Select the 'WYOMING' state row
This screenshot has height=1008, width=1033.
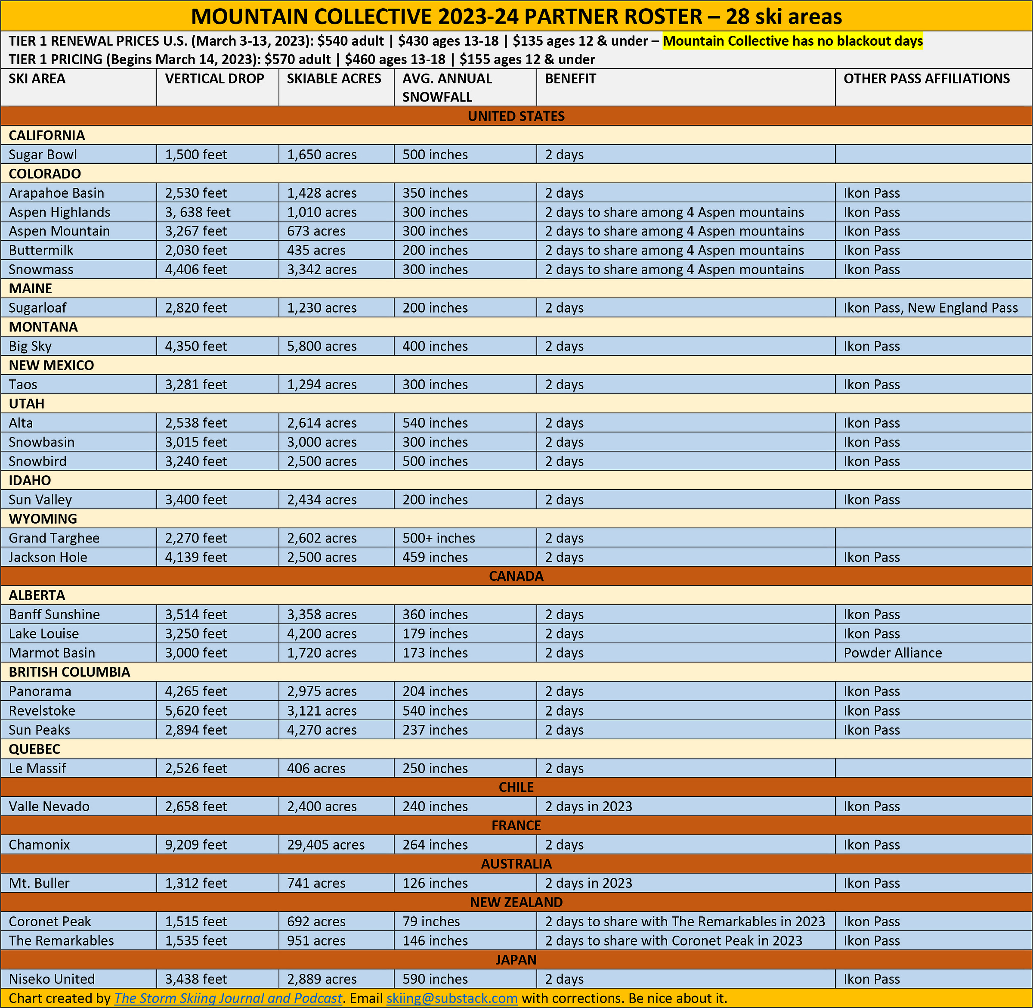coord(516,518)
